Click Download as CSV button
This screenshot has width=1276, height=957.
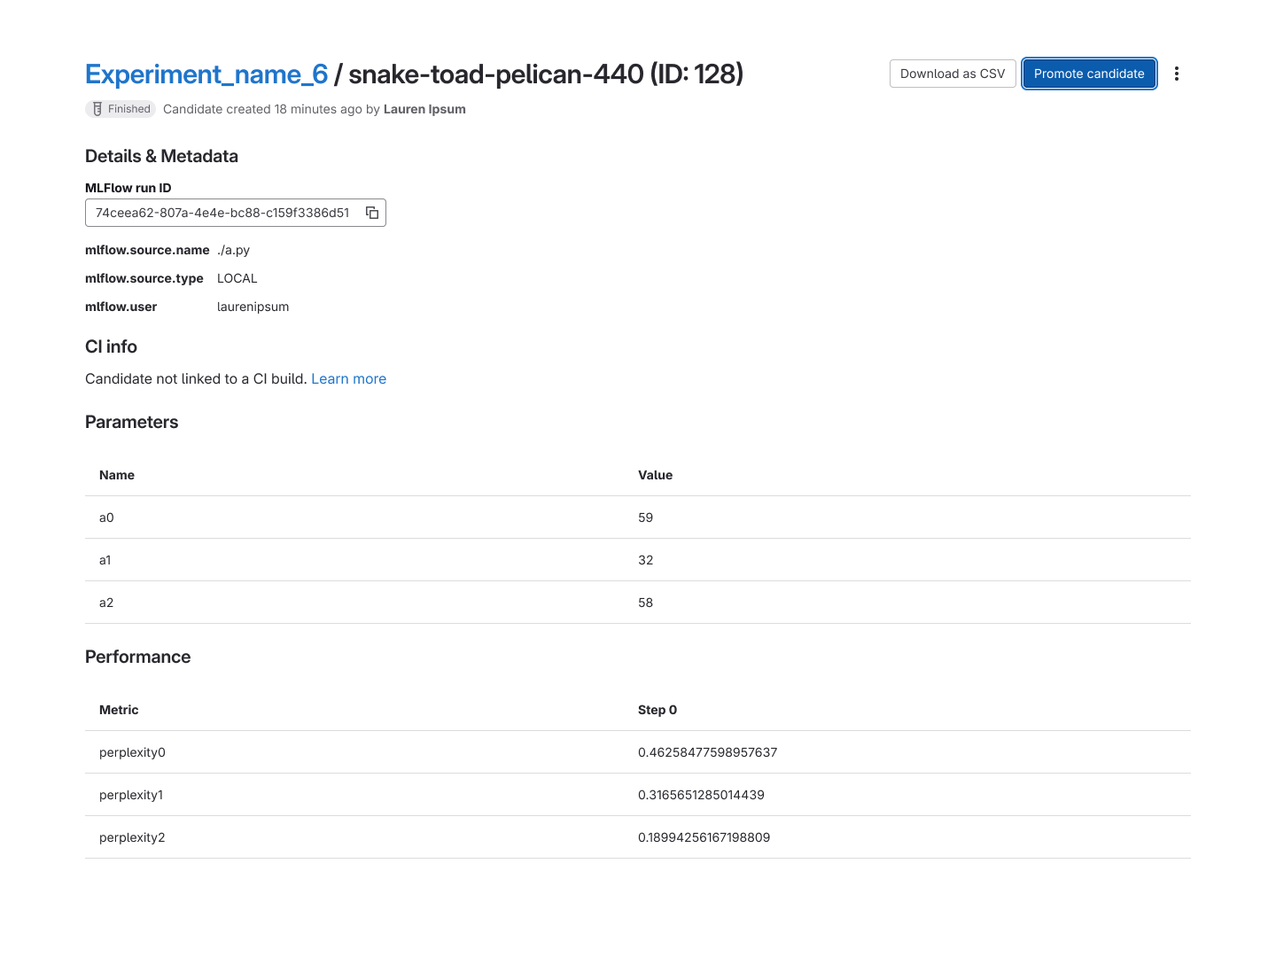(x=953, y=74)
